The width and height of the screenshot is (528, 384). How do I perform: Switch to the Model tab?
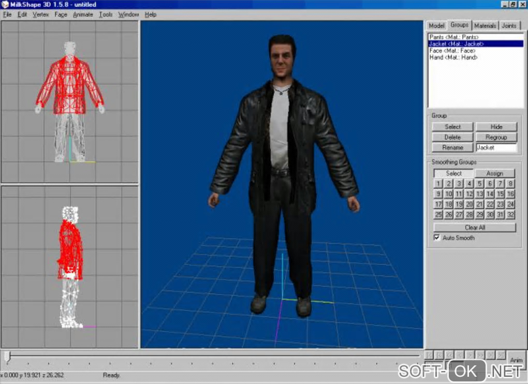click(x=436, y=25)
